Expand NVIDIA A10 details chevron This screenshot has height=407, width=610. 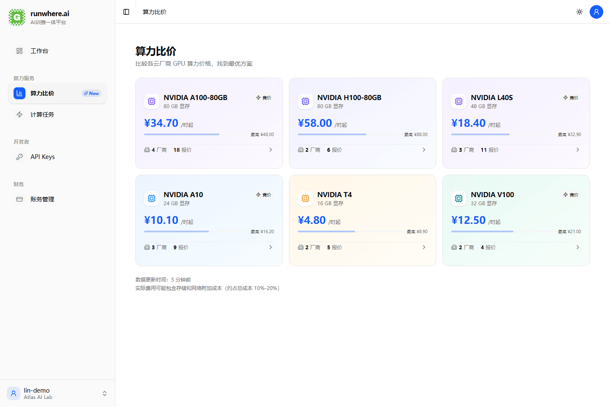[271, 247]
